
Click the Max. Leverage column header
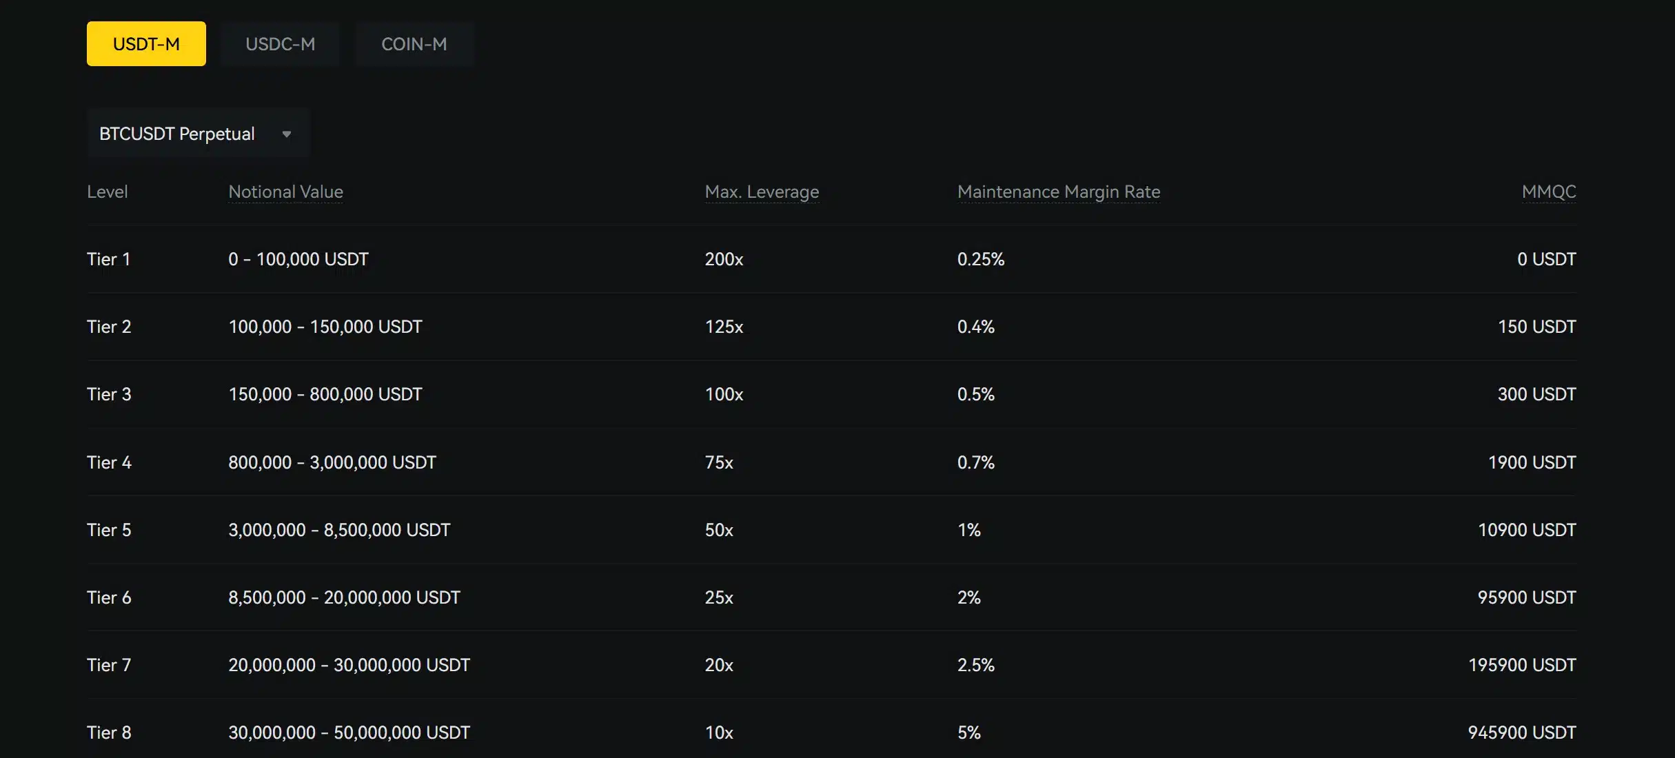point(762,192)
